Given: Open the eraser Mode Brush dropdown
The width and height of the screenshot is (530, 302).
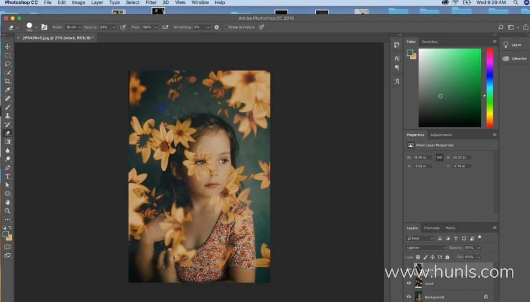Looking at the screenshot, I should [x=73, y=27].
